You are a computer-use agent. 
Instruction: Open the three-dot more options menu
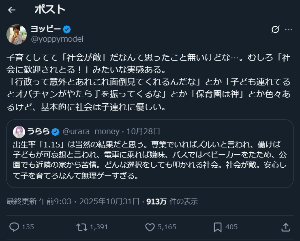[x=288, y=30]
